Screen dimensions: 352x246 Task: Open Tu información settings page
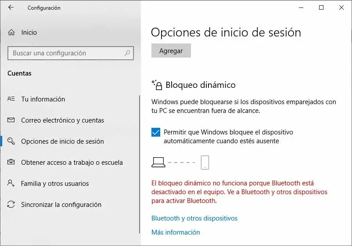pos(43,99)
